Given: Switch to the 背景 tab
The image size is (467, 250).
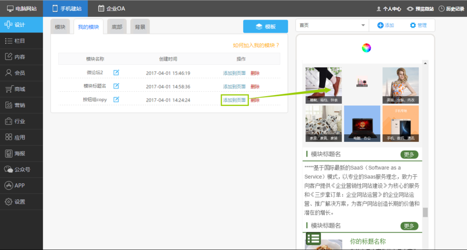Looking at the screenshot, I should [x=140, y=27].
